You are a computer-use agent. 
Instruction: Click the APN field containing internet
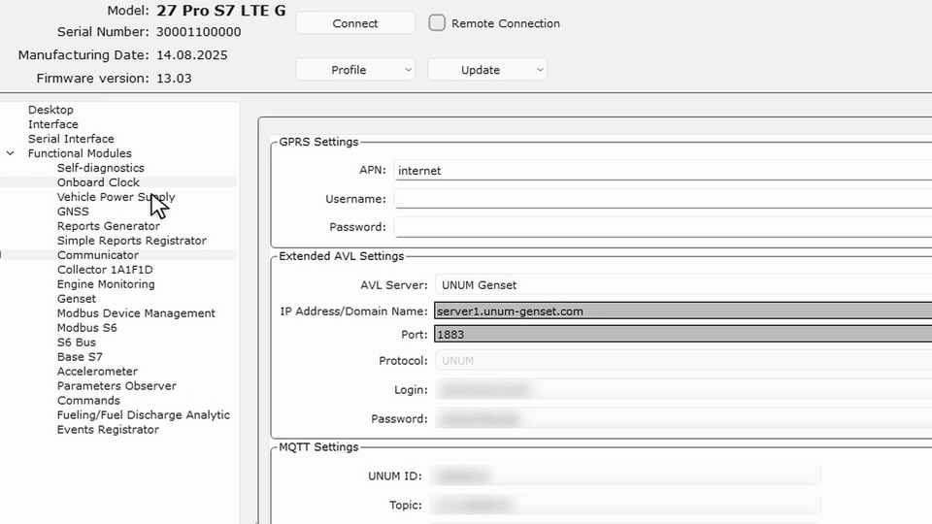click(662, 171)
